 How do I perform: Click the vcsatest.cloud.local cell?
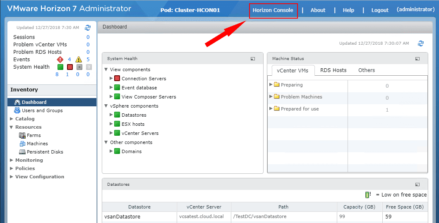point(204,216)
